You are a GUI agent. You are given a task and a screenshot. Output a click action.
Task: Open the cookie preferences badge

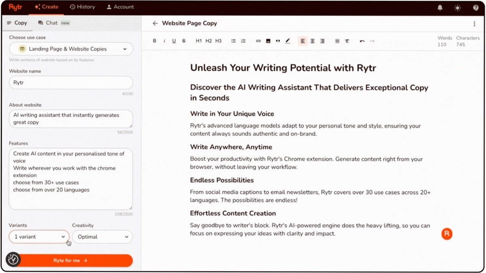click(x=13, y=259)
